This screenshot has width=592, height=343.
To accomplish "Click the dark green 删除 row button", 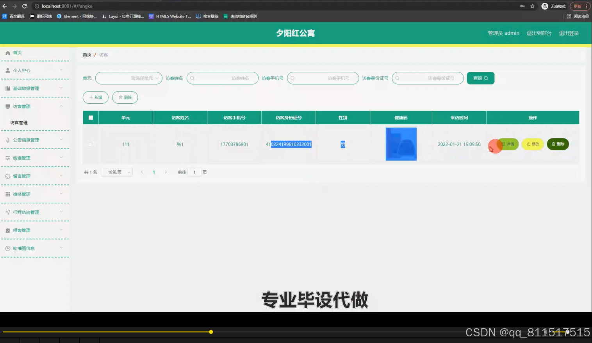I will (558, 144).
